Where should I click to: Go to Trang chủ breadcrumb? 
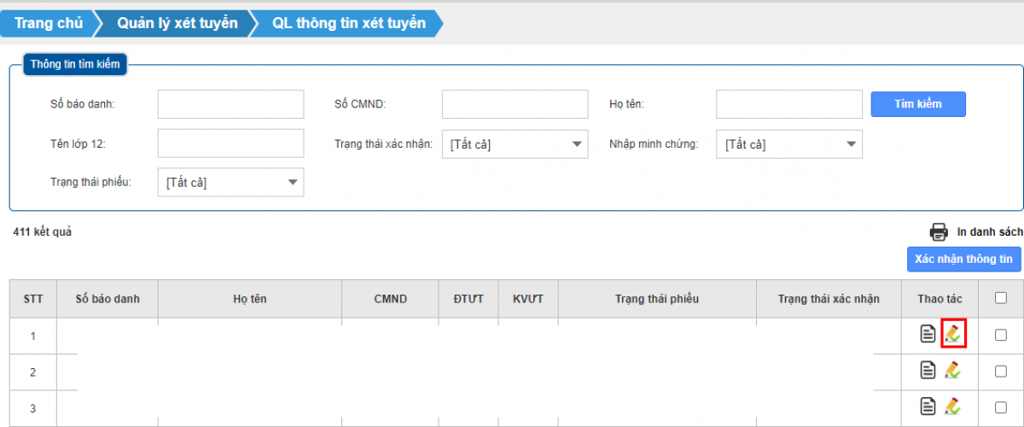[49, 24]
